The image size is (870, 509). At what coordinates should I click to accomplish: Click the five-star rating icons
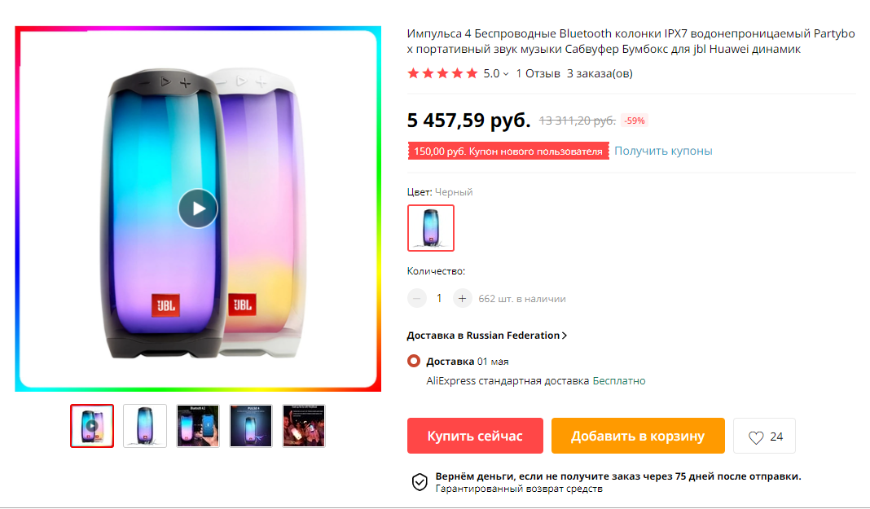point(442,73)
